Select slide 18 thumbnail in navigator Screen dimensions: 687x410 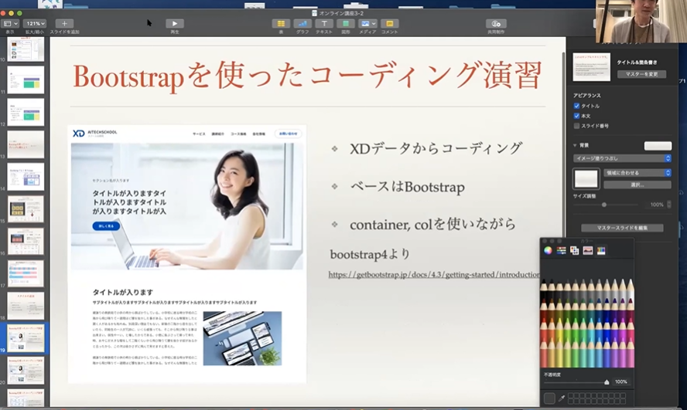(26, 306)
